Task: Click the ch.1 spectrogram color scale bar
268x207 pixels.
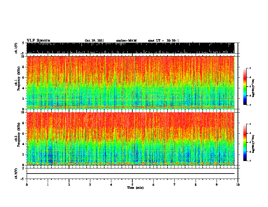Action: pos(245,87)
